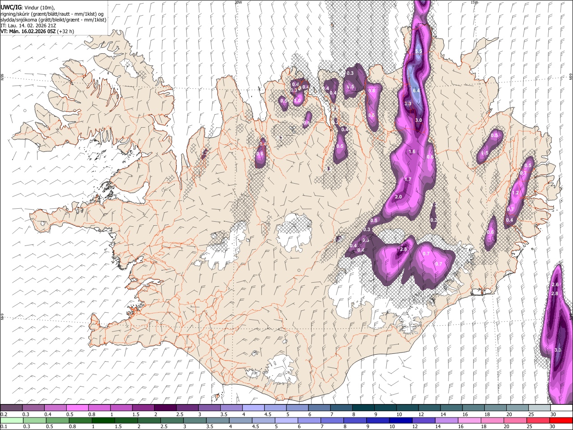The height and width of the screenshot is (430, 573).
Task: Click the '4.5' label in the upper legend
Action: tap(268, 414)
